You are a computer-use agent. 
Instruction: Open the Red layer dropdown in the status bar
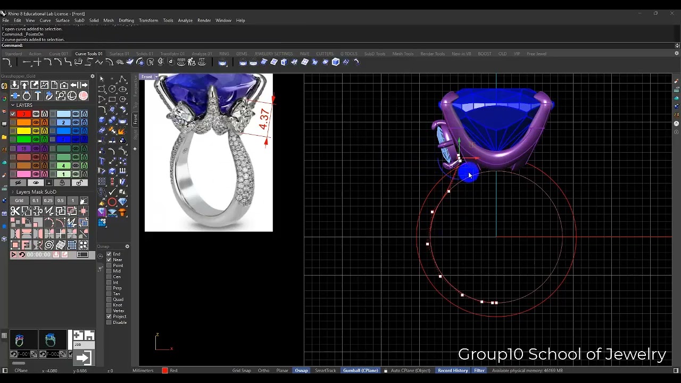click(x=170, y=370)
